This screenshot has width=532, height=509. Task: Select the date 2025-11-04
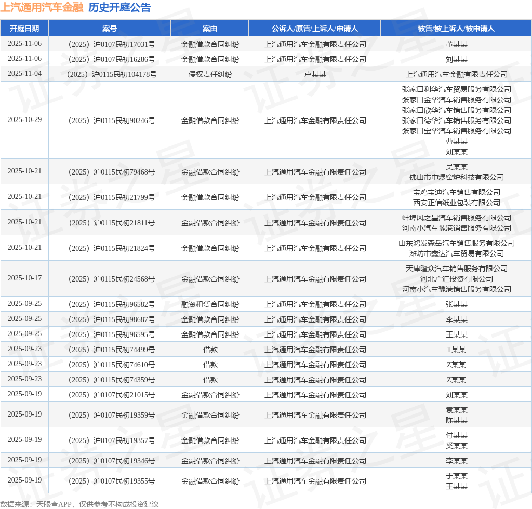(24, 73)
